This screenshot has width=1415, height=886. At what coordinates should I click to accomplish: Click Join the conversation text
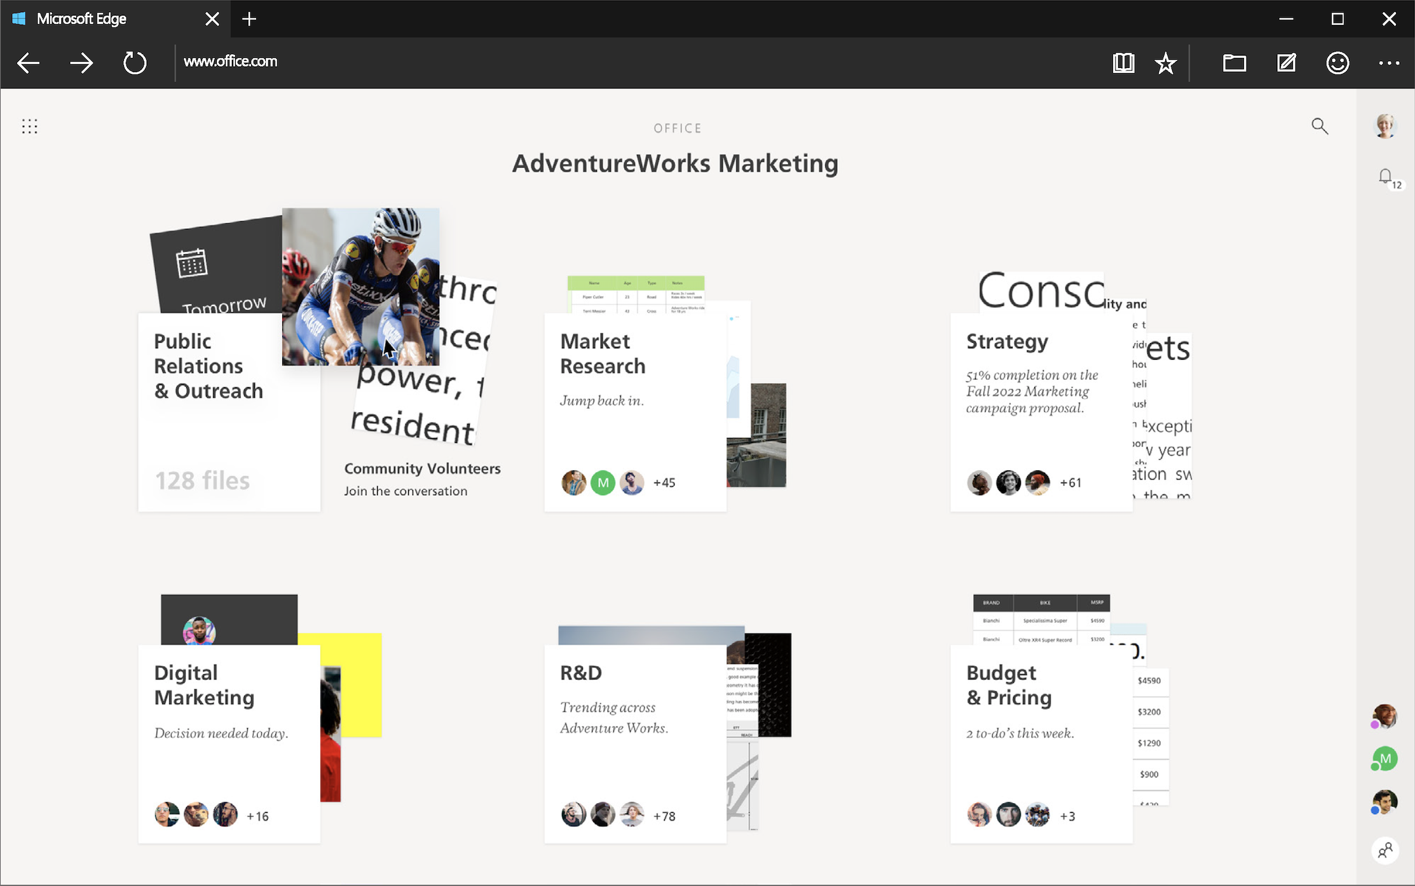pos(406,491)
